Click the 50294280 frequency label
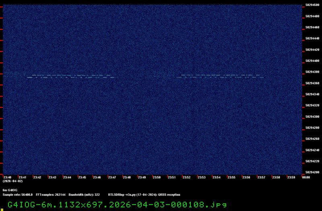The image size is (322, 211). click(312, 128)
